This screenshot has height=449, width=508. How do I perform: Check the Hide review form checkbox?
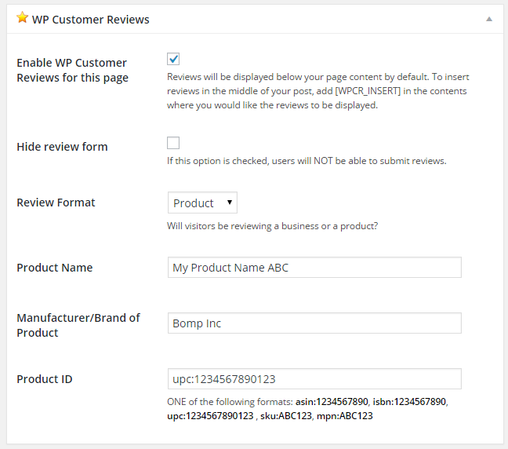click(173, 143)
